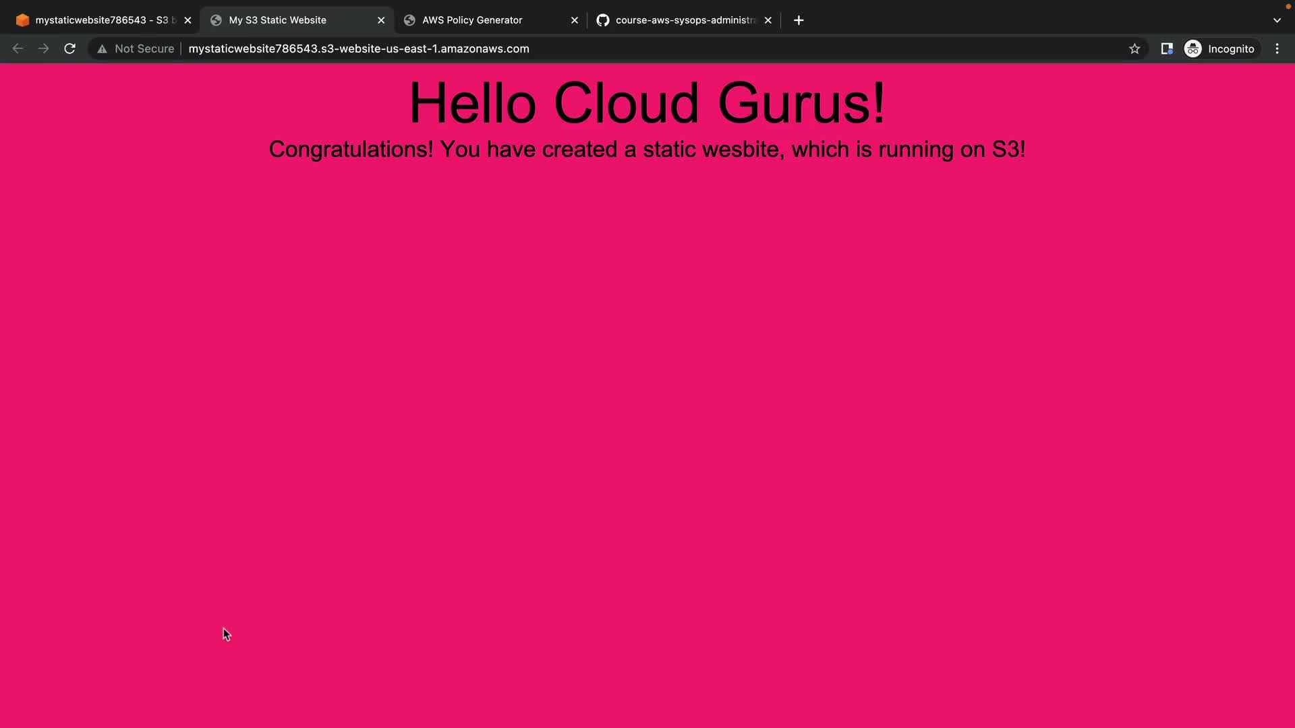Image resolution: width=1295 pixels, height=728 pixels.
Task: Open a new tab with plus
Action: click(799, 20)
